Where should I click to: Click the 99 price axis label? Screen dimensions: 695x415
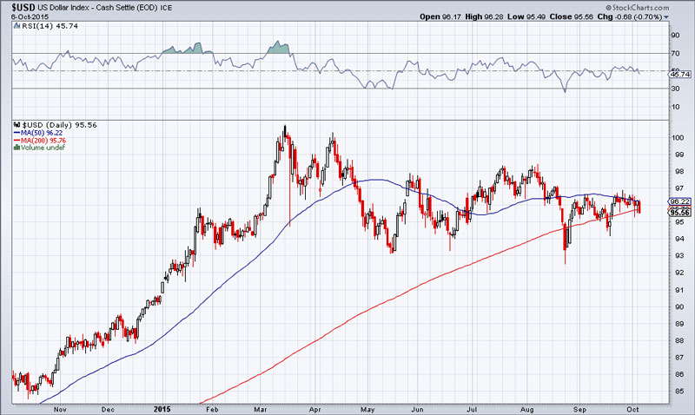click(x=679, y=155)
